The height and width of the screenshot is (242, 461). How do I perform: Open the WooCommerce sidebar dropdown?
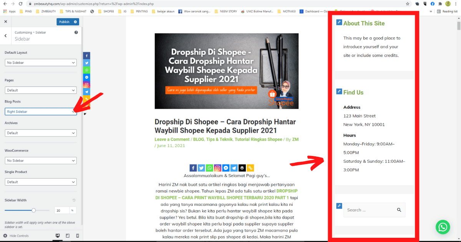coord(41,161)
